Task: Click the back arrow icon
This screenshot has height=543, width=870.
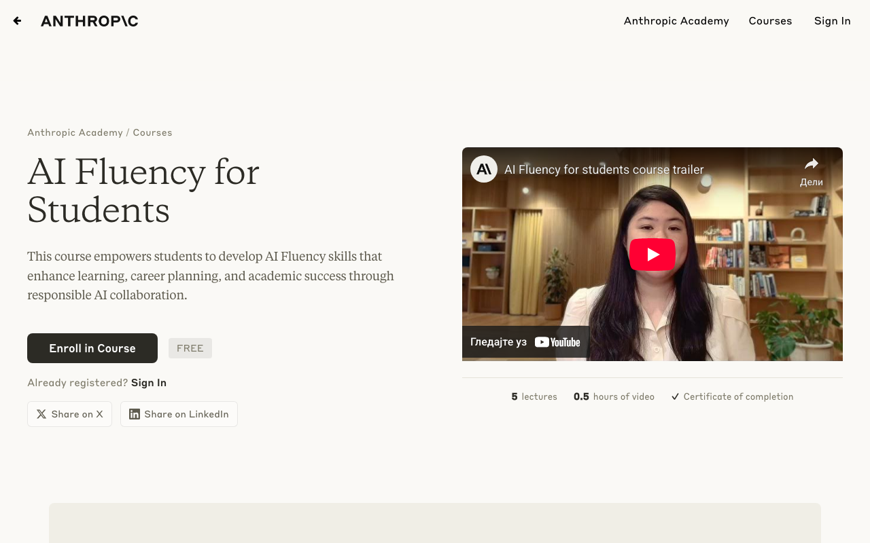Action: tap(17, 21)
